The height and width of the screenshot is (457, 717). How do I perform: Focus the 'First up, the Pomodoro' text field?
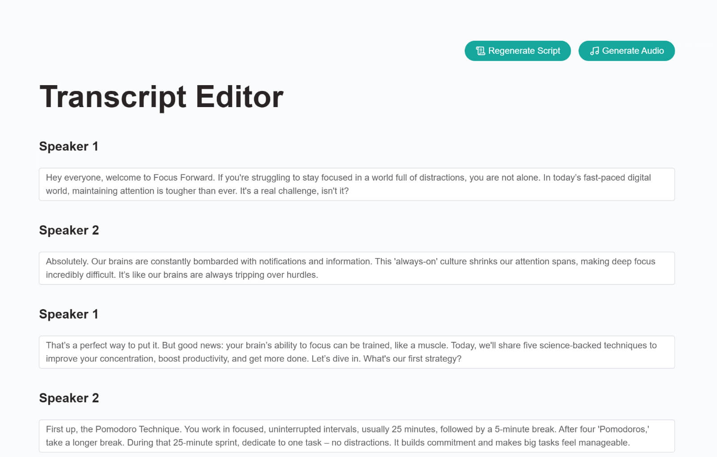(x=356, y=435)
